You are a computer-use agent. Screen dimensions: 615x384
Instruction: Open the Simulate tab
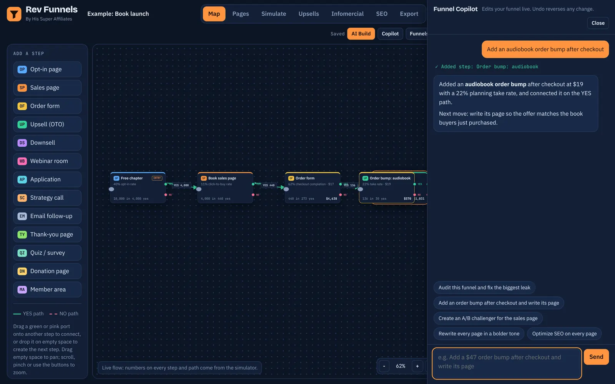pos(274,14)
